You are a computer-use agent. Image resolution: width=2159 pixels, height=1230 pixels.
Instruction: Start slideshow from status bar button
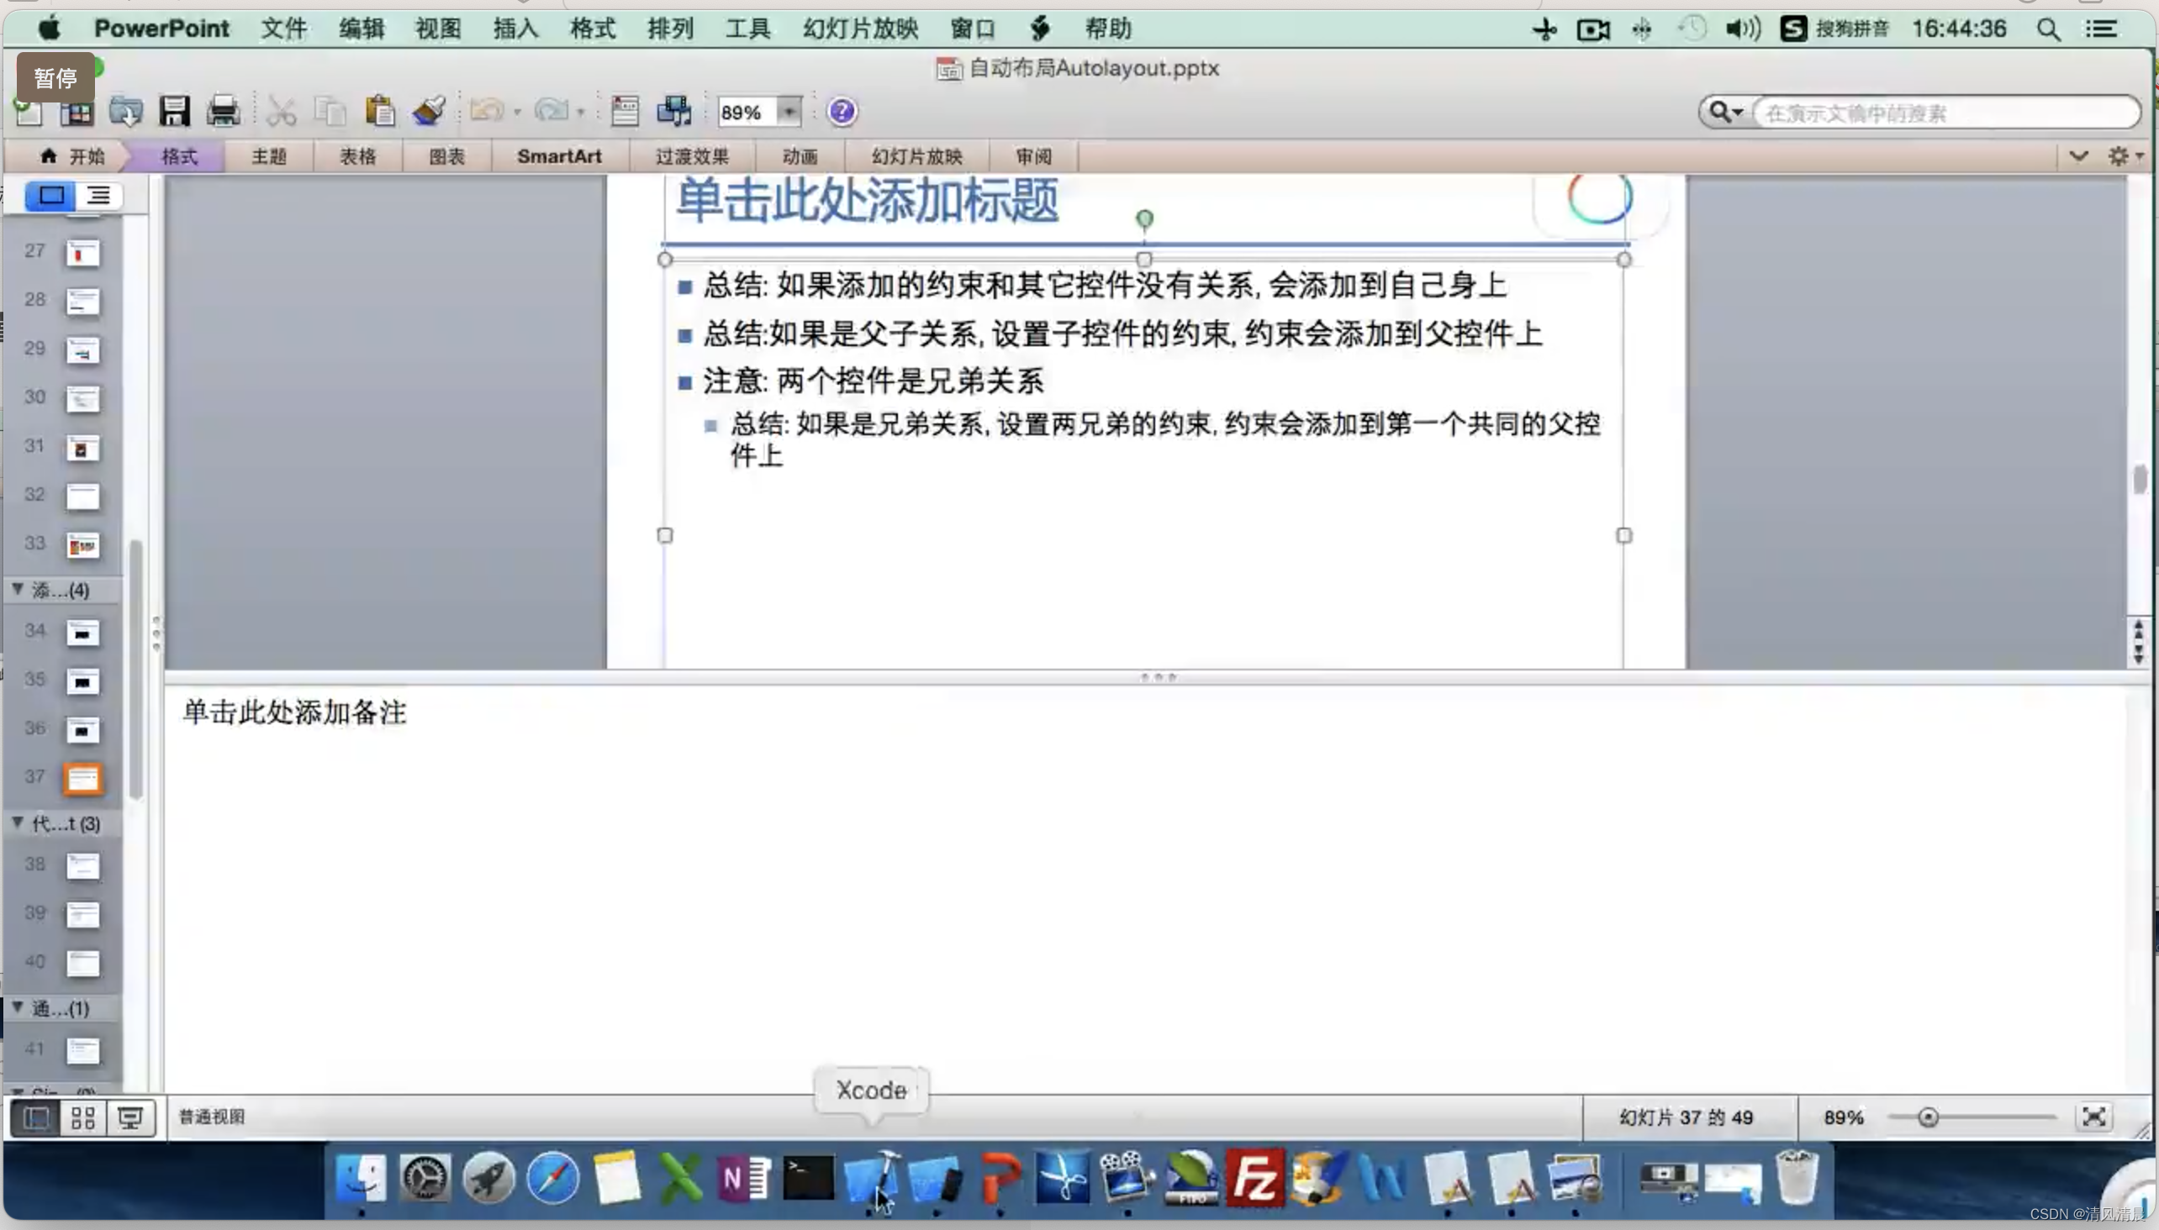tap(130, 1118)
